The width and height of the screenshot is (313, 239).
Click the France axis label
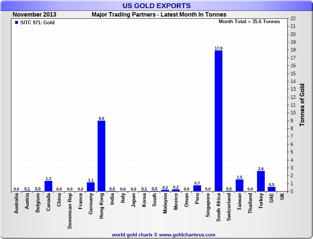pos(80,201)
